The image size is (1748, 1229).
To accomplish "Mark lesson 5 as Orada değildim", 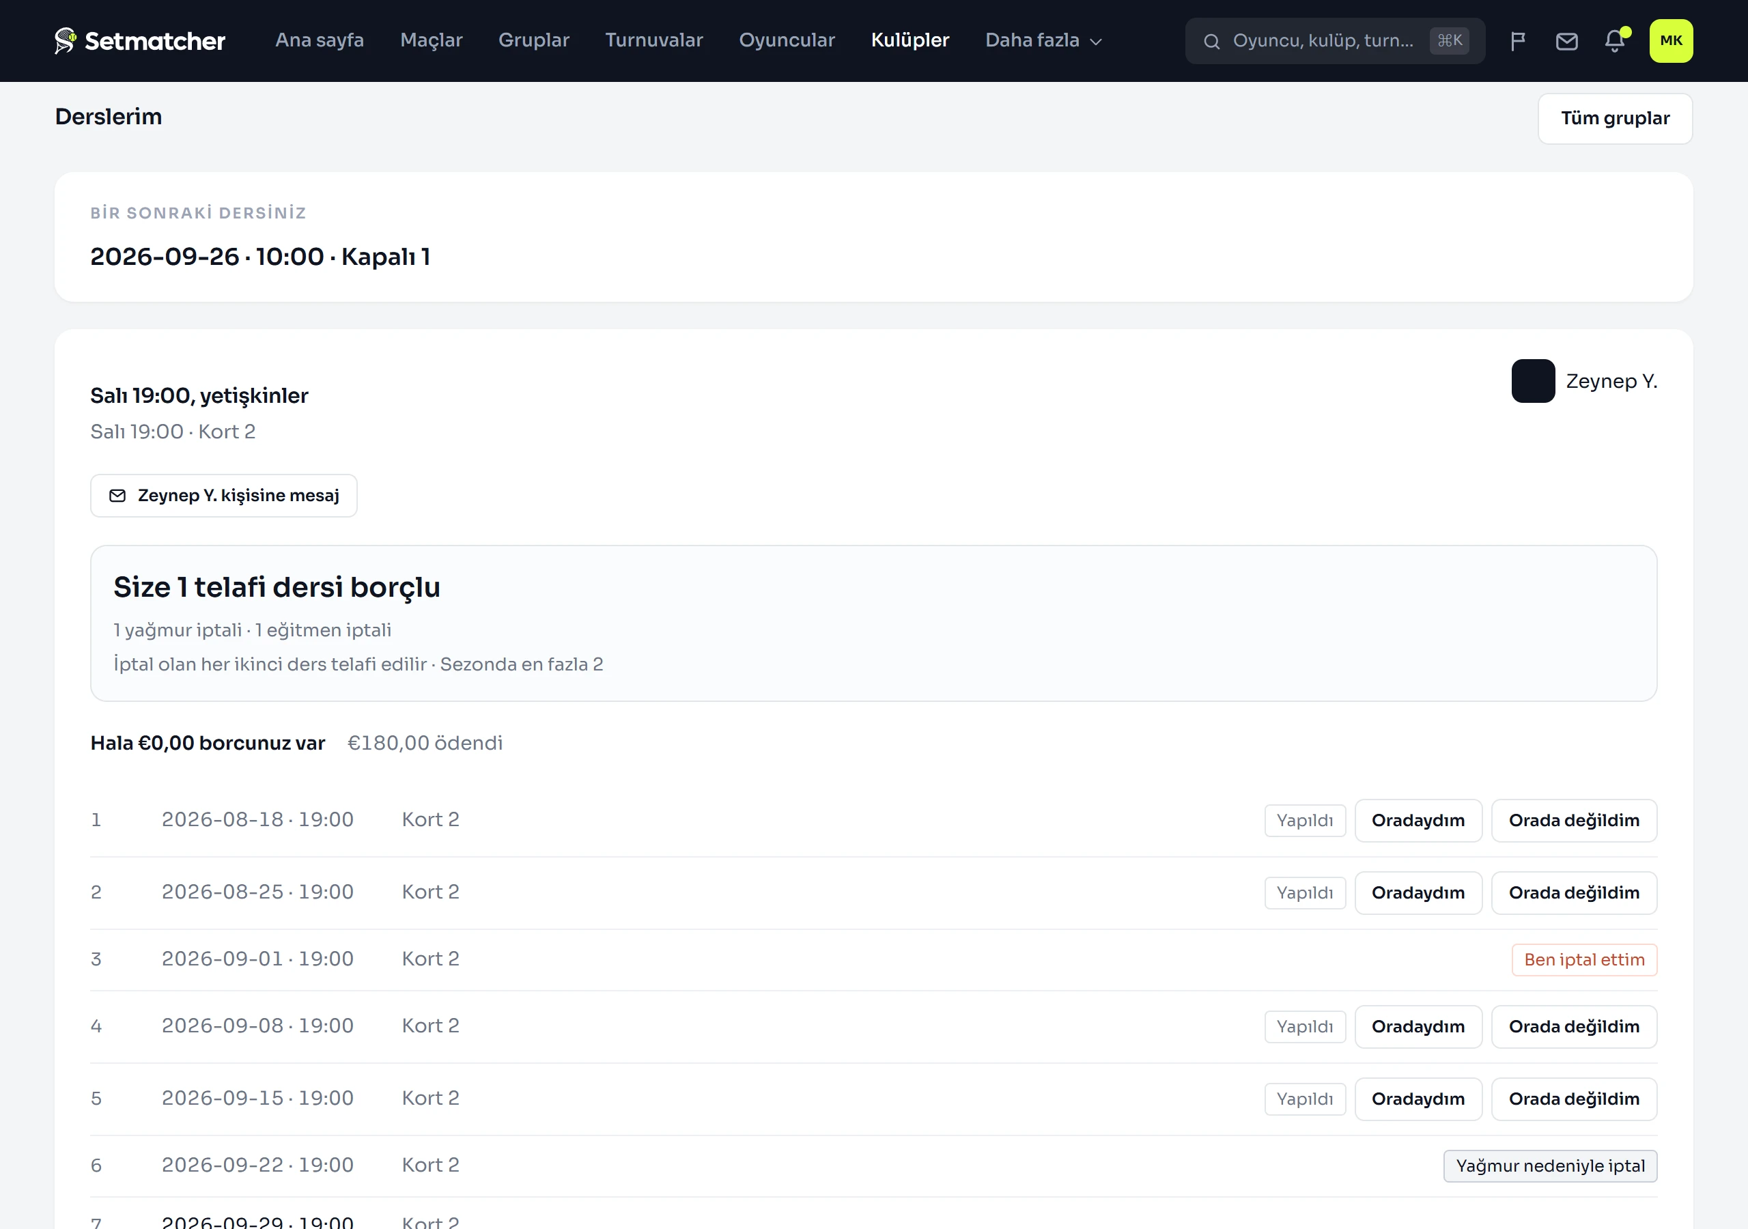I will click(1574, 1099).
